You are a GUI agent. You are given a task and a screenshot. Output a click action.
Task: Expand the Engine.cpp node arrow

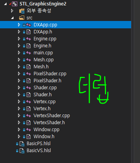(x=19, y=39)
